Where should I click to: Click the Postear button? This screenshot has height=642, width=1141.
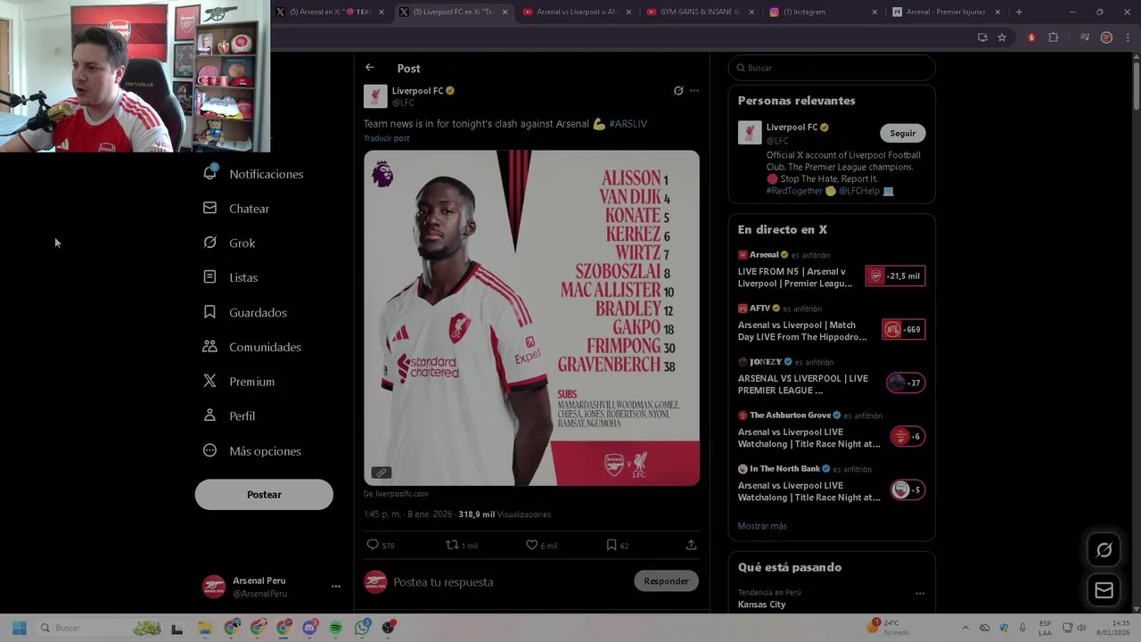pos(264,495)
